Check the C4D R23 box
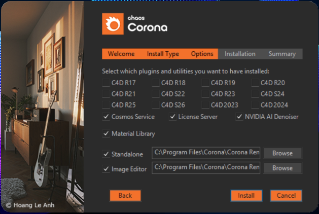The height and width of the screenshot is (214, 319). (x=205, y=94)
